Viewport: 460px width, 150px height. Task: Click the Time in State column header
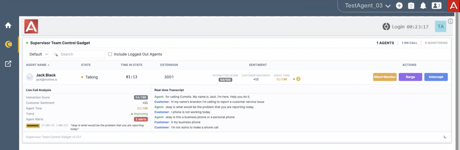point(131,65)
